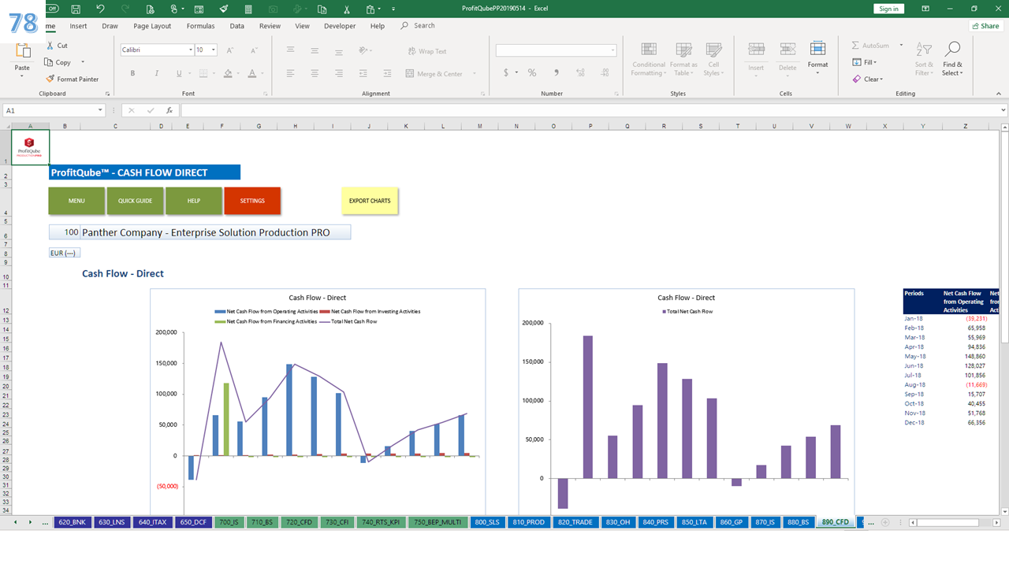
Task: Open the Fill Color picker arrow
Action: coord(238,73)
